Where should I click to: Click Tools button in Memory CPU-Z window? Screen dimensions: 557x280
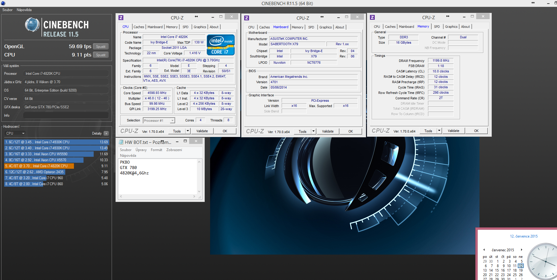click(x=428, y=131)
